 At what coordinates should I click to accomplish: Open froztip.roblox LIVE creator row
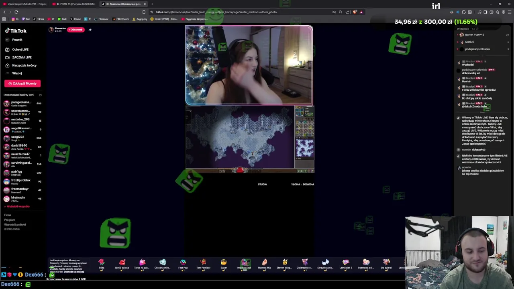(22, 181)
